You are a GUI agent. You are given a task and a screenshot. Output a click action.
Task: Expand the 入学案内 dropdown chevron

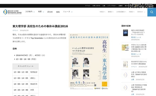34,12
